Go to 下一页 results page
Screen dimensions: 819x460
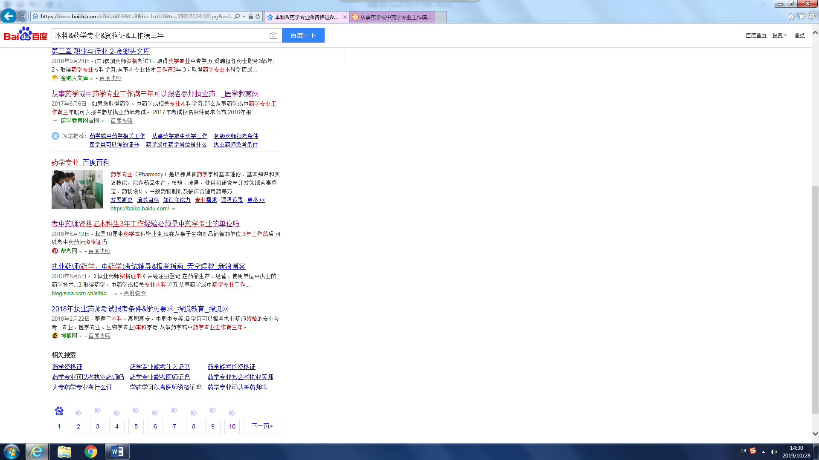tap(262, 426)
